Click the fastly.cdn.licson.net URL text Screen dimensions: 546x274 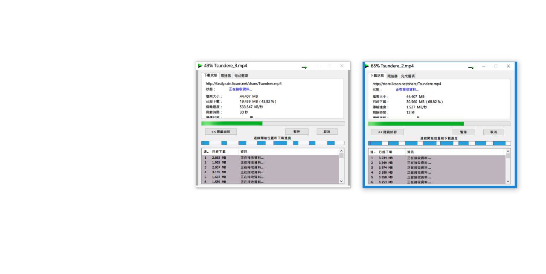click(244, 84)
